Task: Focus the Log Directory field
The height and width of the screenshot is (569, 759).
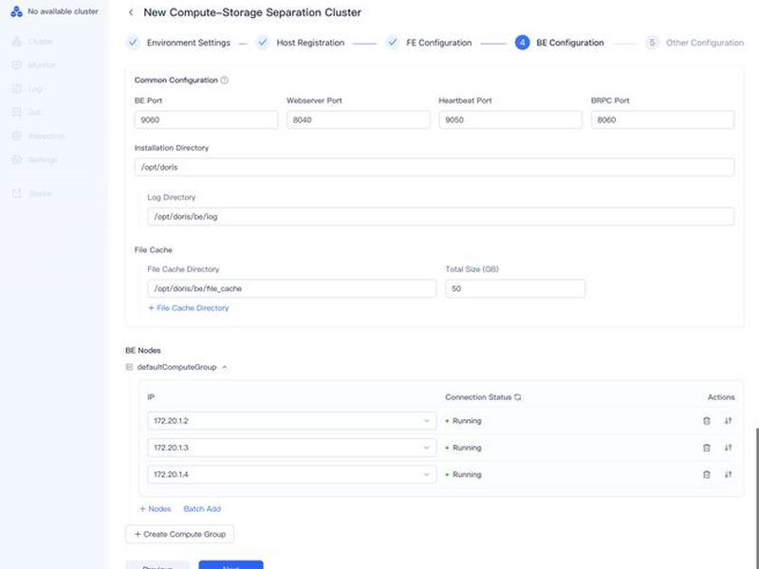Action: (x=441, y=217)
